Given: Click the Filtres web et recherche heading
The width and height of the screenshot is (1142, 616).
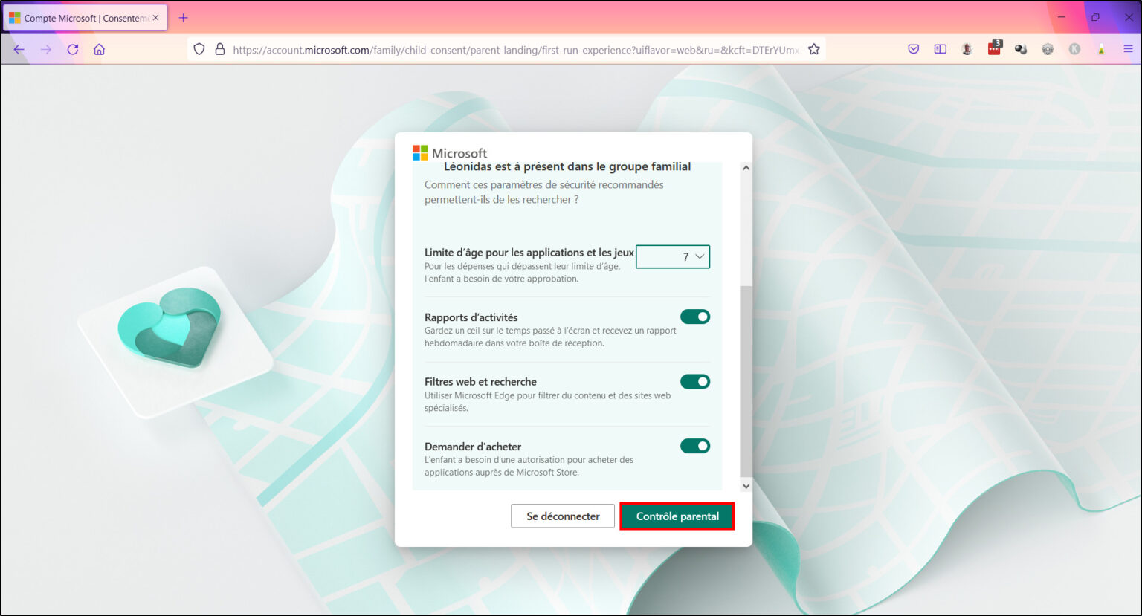Looking at the screenshot, I should [480, 382].
